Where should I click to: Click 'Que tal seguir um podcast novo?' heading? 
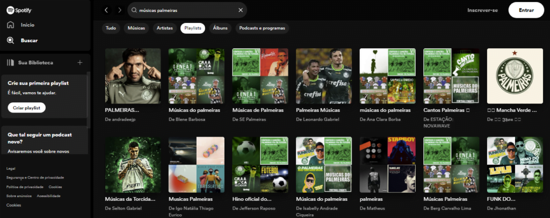tap(40, 139)
